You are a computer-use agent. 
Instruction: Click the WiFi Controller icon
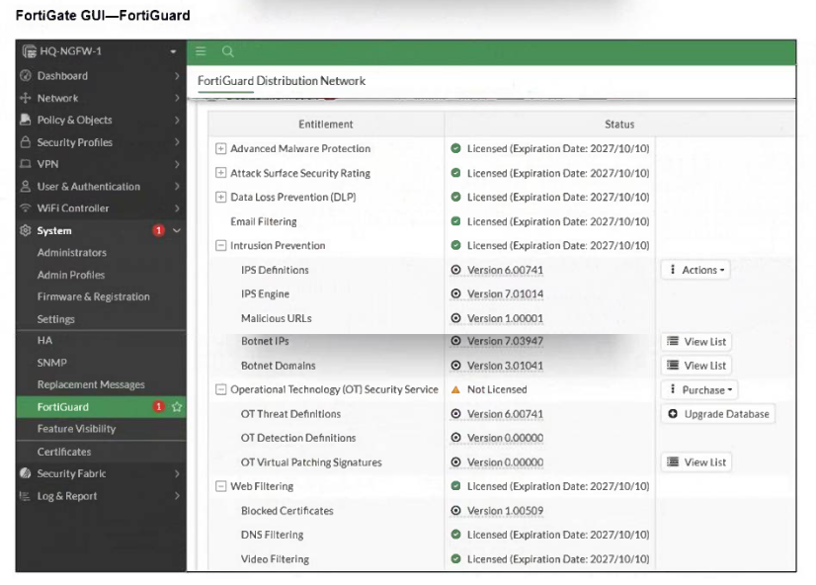(x=26, y=209)
